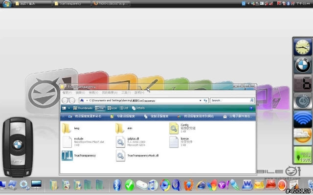
Task: Click inside the Search input field
Action: click(x=230, y=100)
